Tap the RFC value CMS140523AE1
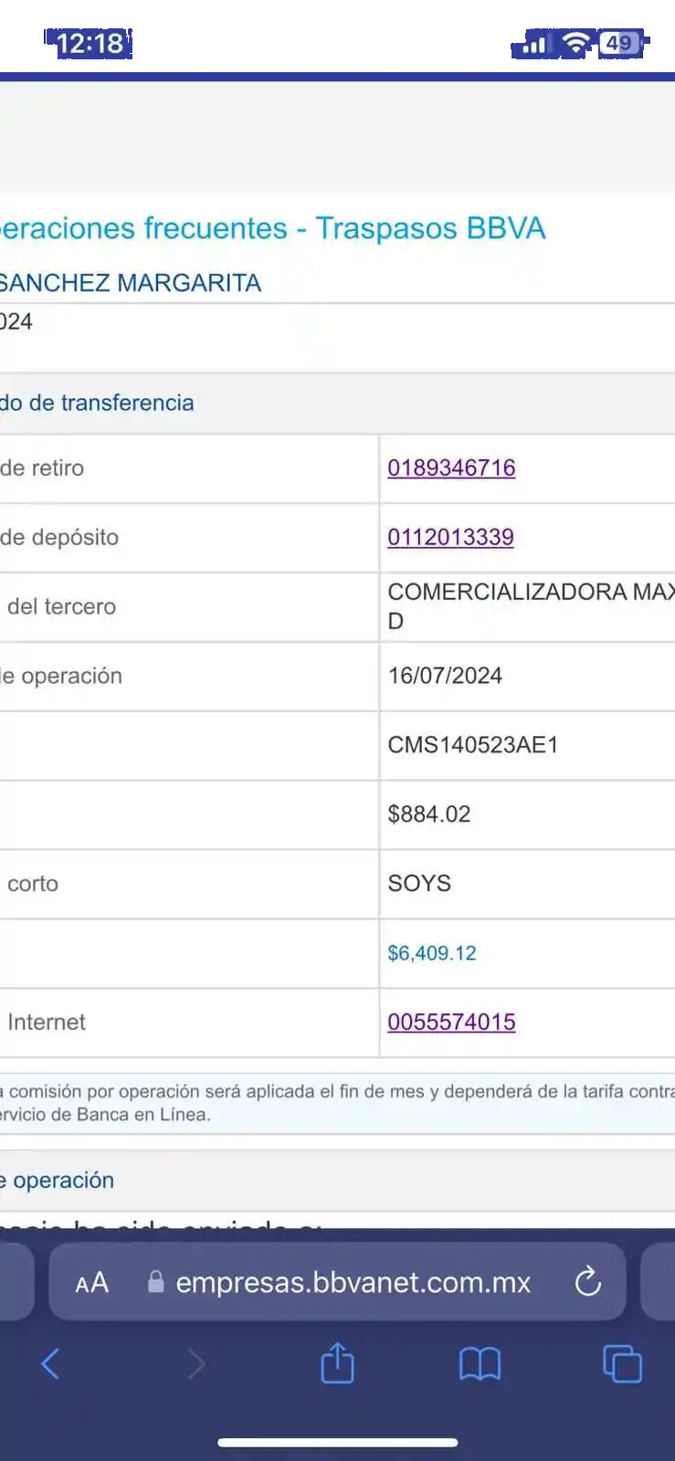Image resolution: width=675 pixels, height=1461 pixels. coord(472,745)
